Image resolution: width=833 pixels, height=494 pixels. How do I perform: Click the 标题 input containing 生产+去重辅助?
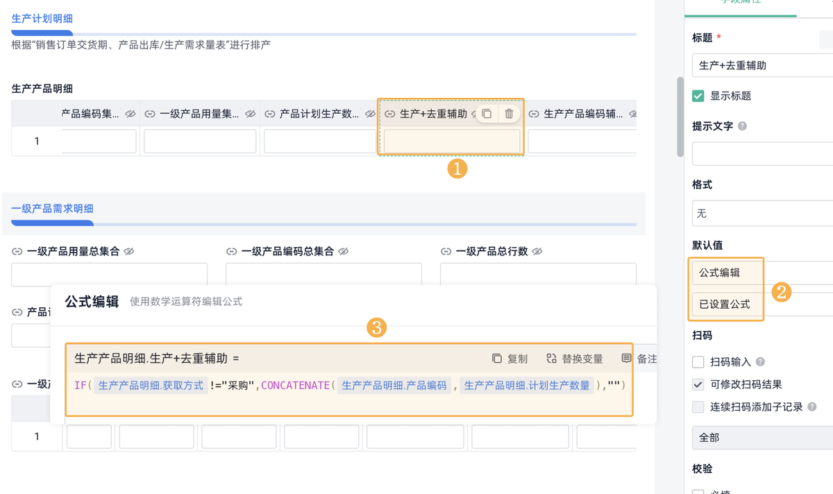tap(762, 65)
